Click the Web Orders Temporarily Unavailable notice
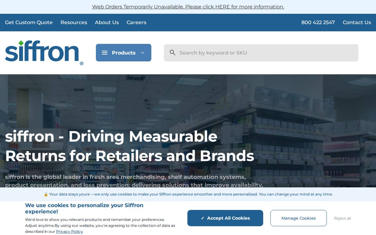Image resolution: width=376 pixels, height=235 pixels. pos(188,7)
